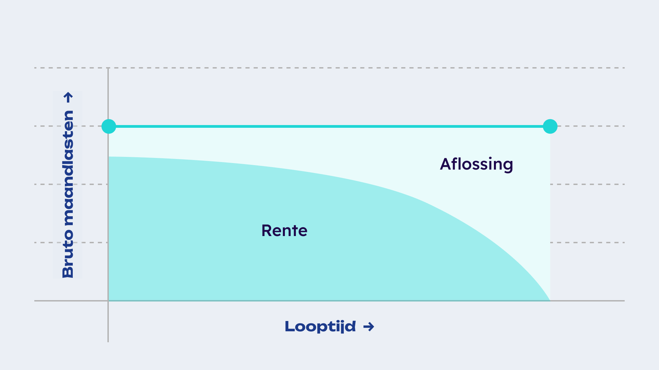The width and height of the screenshot is (659, 370).
Task: Click the topmost dashed gridline
Action: pyautogui.click(x=343, y=68)
